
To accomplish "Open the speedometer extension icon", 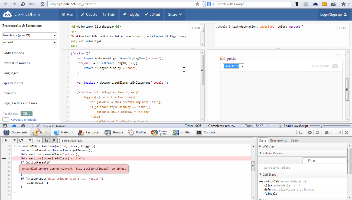I will (315, 4).
